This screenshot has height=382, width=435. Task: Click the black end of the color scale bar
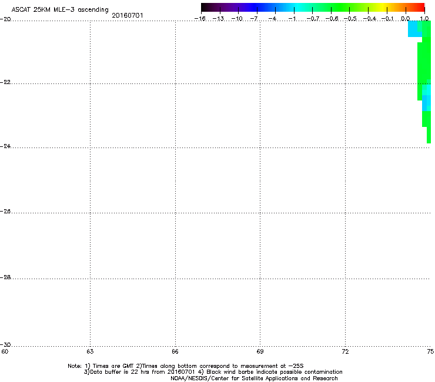pyautogui.click(x=205, y=7)
